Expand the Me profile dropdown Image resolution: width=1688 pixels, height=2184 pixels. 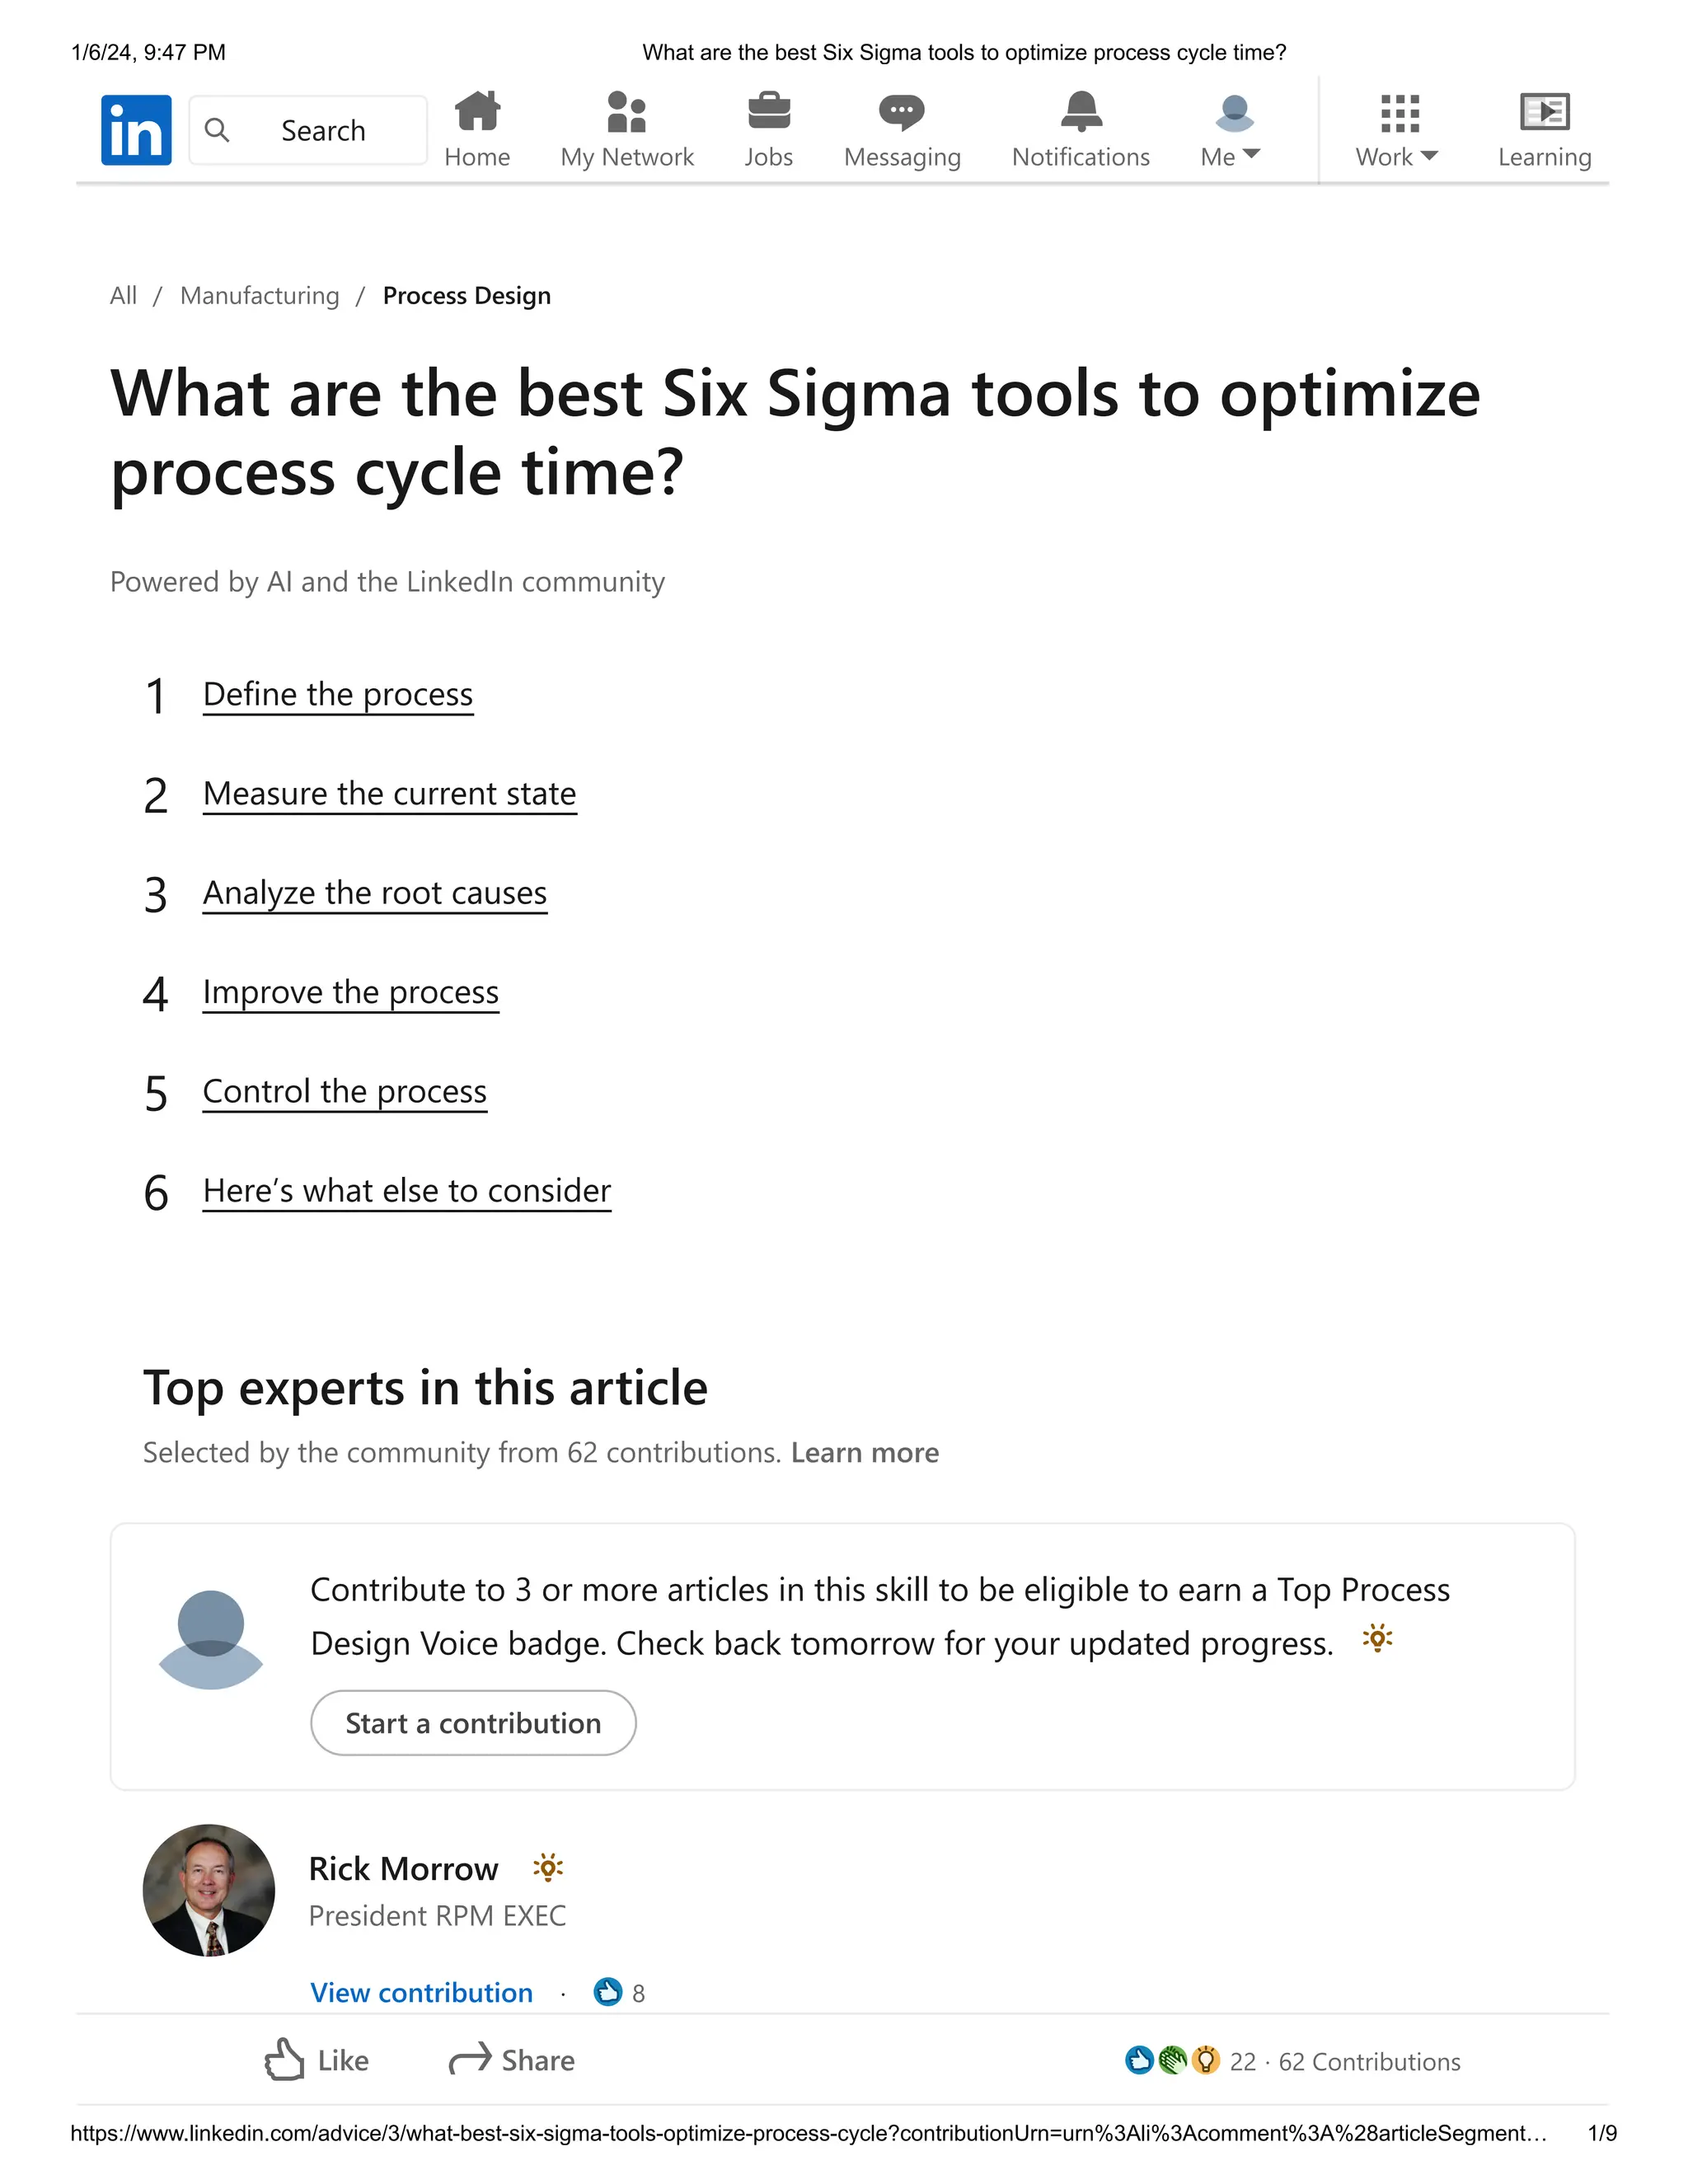1231,155
